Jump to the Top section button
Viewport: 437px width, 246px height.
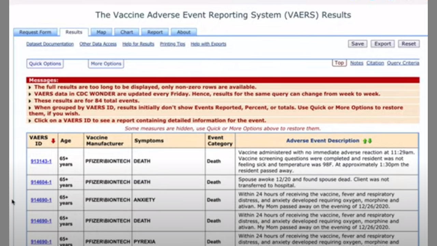339,63
